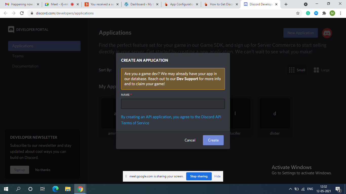The image size is (346, 194).
Task: Reload the page with the refresh icon
Action: pos(22,13)
